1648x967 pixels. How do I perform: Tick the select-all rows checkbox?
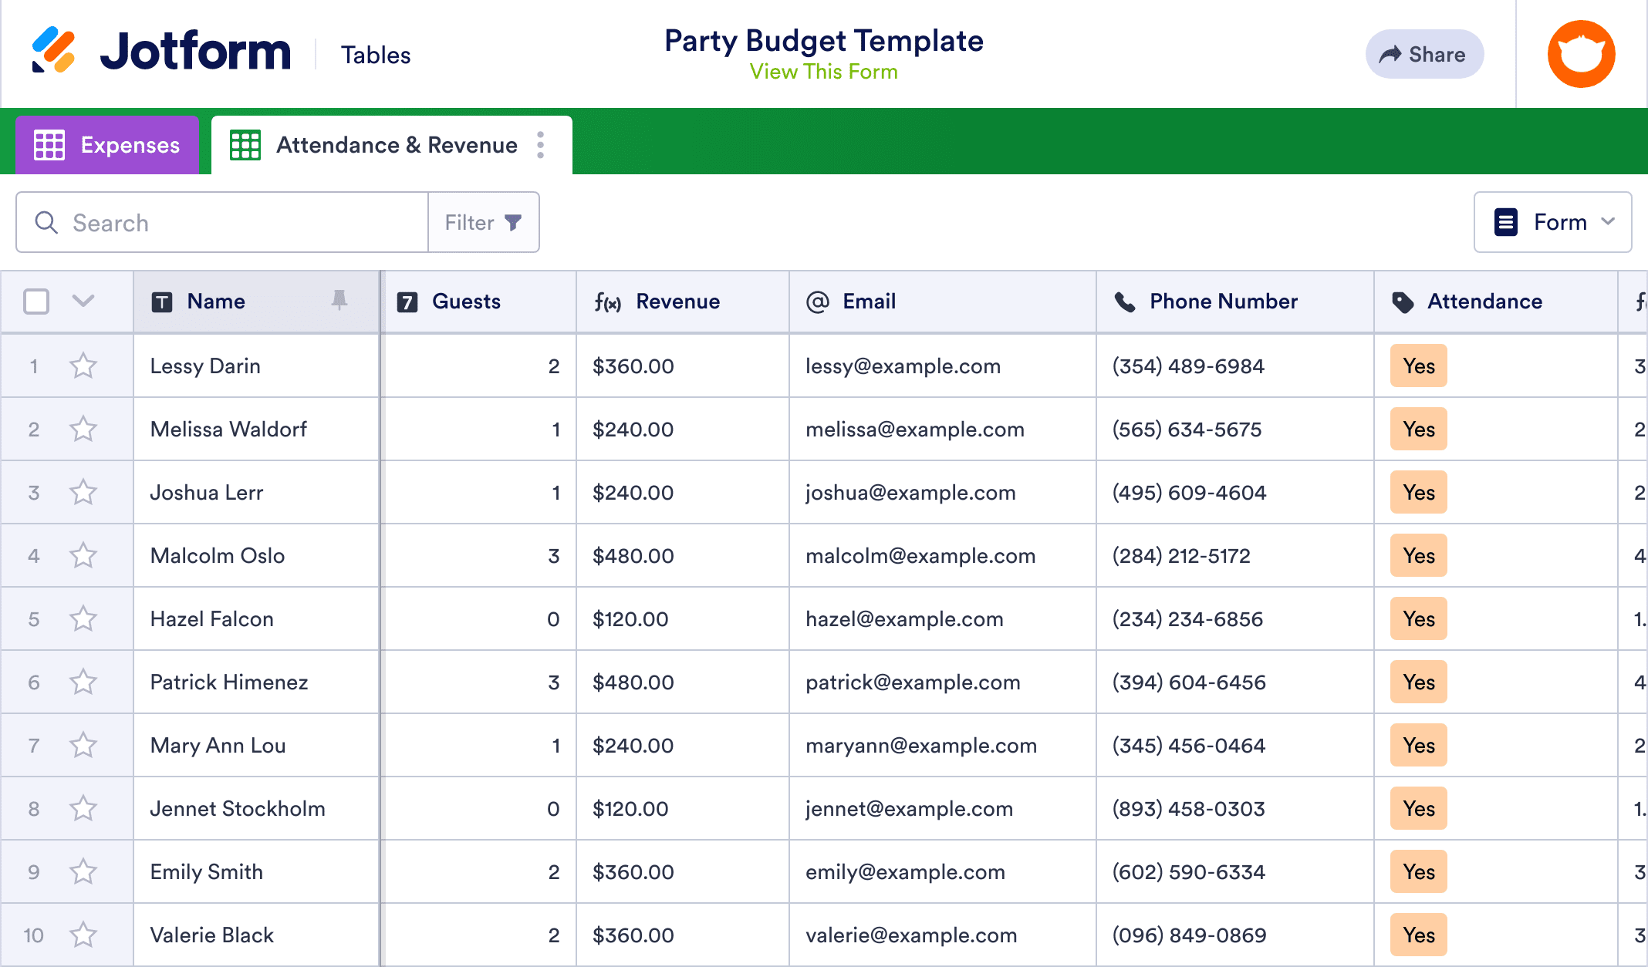click(x=36, y=302)
